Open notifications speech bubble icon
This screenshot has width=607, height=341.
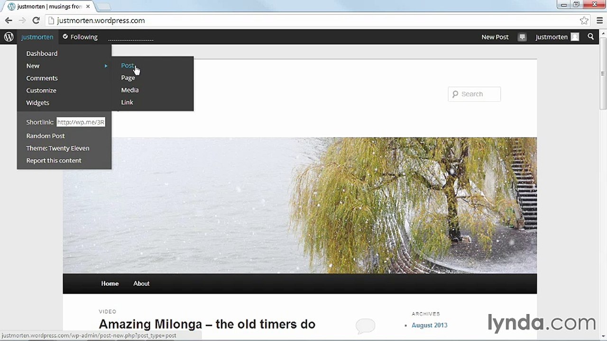click(x=522, y=37)
